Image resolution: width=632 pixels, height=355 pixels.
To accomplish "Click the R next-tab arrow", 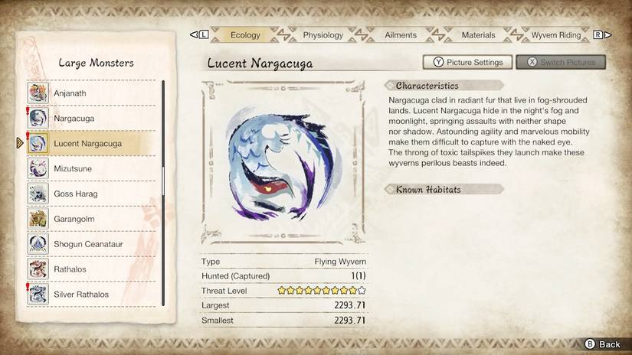I will (602, 35).
